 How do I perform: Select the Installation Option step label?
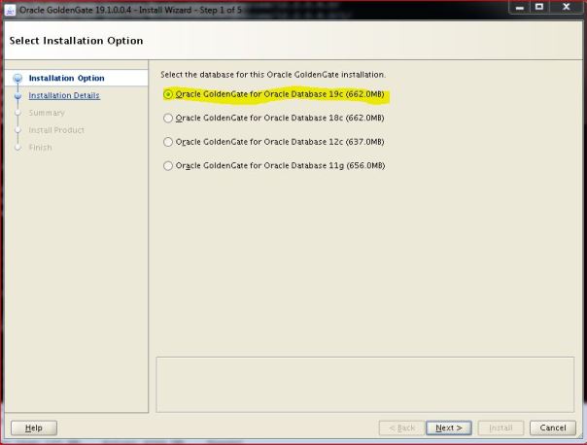[66, 79]
